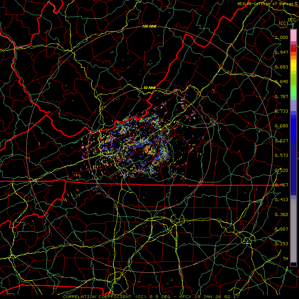Screen dimensions: 299x299
Task: Click the 0.733 scale value
Action: (281, 111)
